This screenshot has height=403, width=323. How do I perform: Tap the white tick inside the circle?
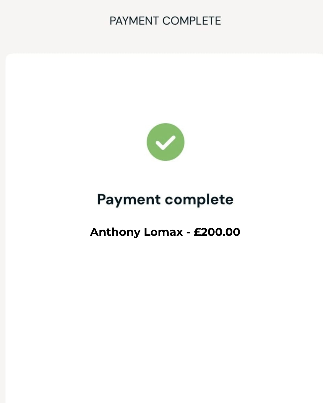[x=165, y=143]
